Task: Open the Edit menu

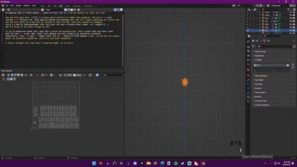Action: click(12, 6)
